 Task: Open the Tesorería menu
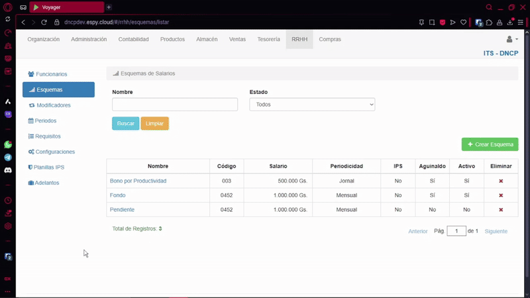[x=268, y=40]
